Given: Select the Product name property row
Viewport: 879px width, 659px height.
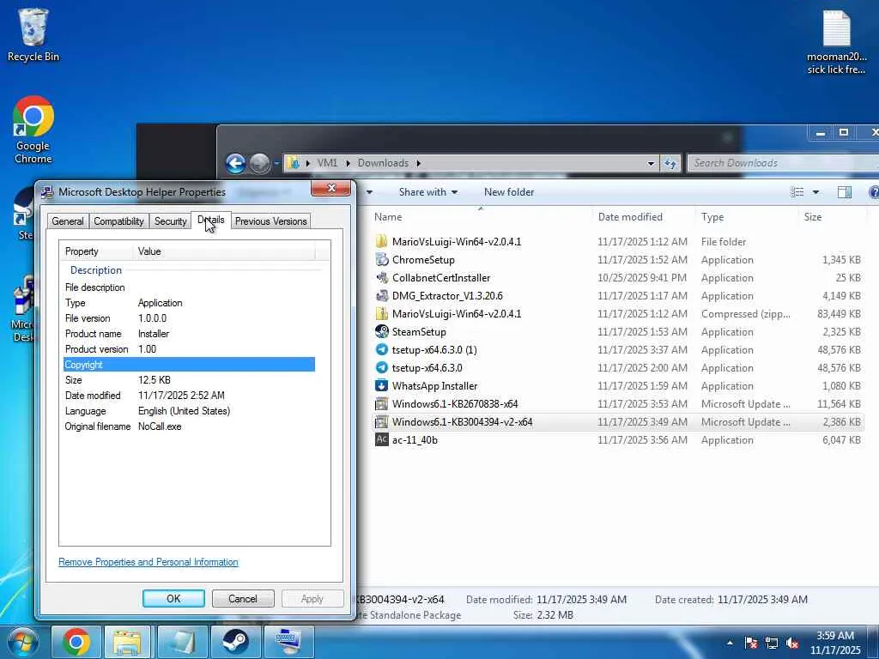Looking at the screenshot, I should pos(189,334).
